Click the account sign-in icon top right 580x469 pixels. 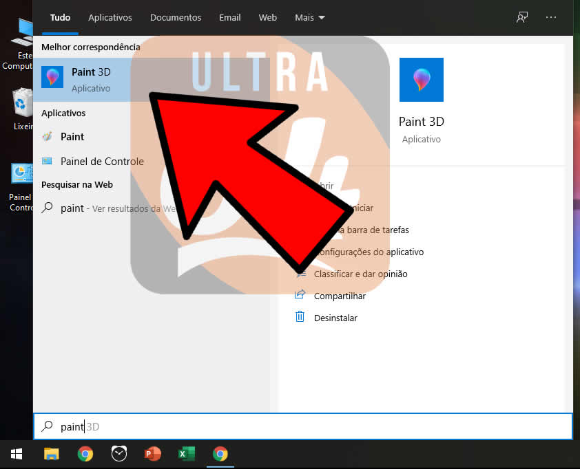click(x=521, y=17)
